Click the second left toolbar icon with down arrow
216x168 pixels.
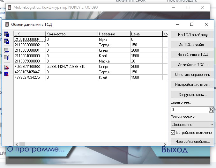pos(7,41)
